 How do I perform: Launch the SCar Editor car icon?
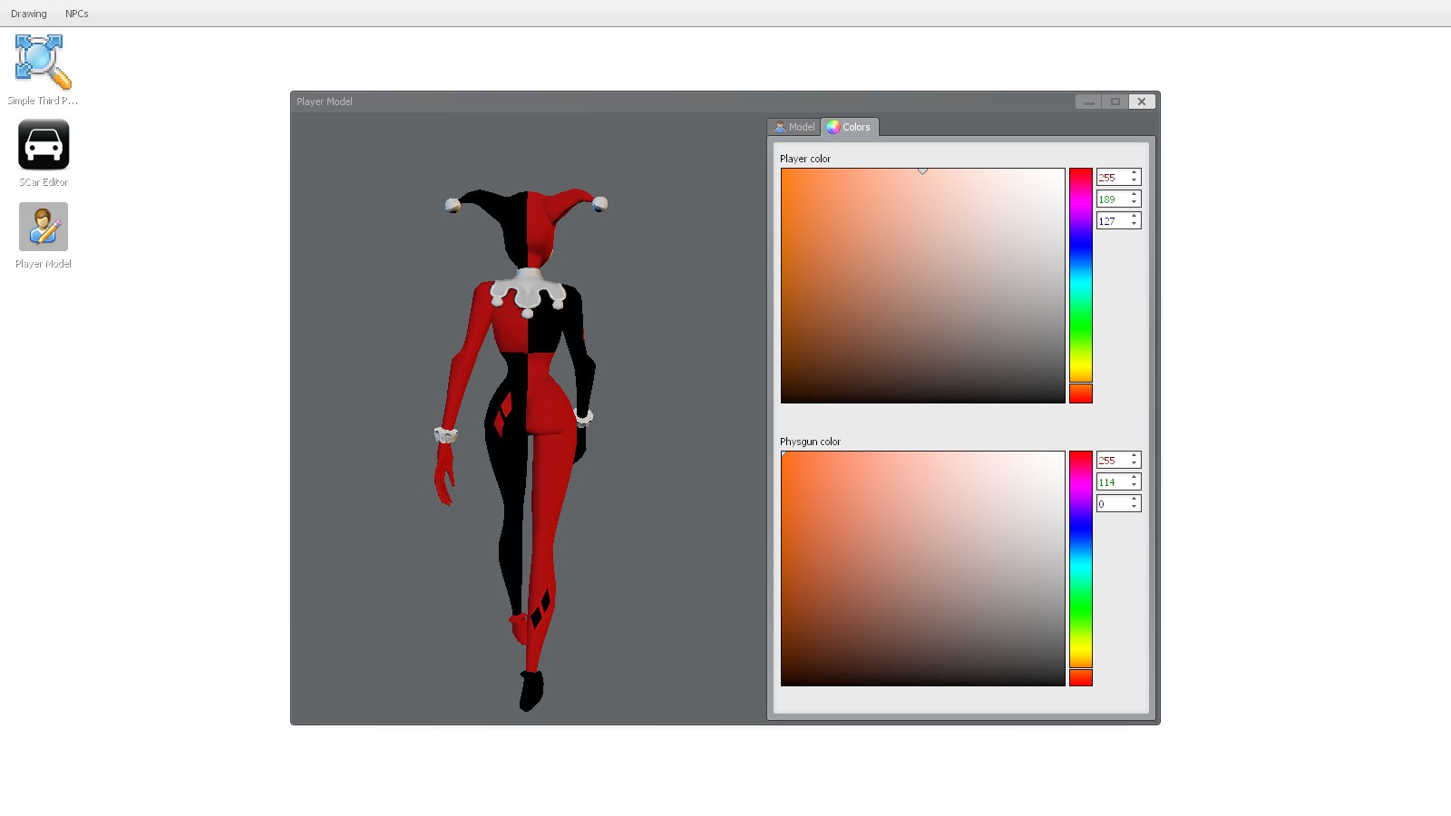point(44,153)
